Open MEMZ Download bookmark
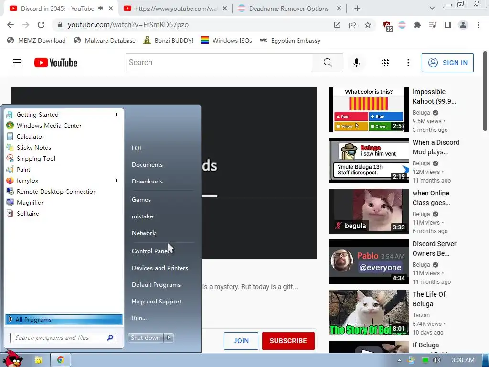489x367 pixels. click(36, 40)
